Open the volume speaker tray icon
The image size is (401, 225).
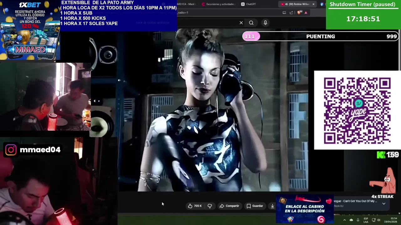point(379,220)
